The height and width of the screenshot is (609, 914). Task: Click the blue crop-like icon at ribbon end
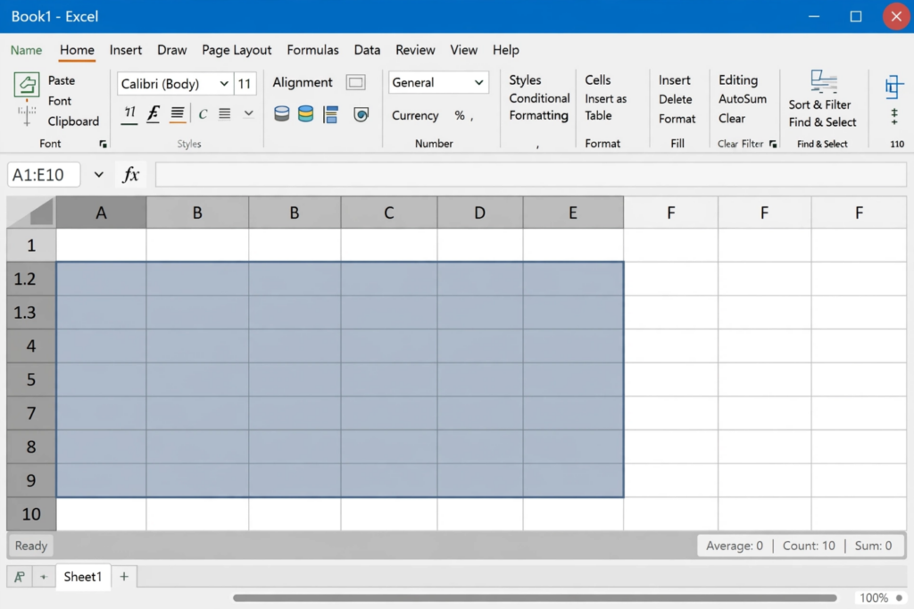(x=894, y=87)
